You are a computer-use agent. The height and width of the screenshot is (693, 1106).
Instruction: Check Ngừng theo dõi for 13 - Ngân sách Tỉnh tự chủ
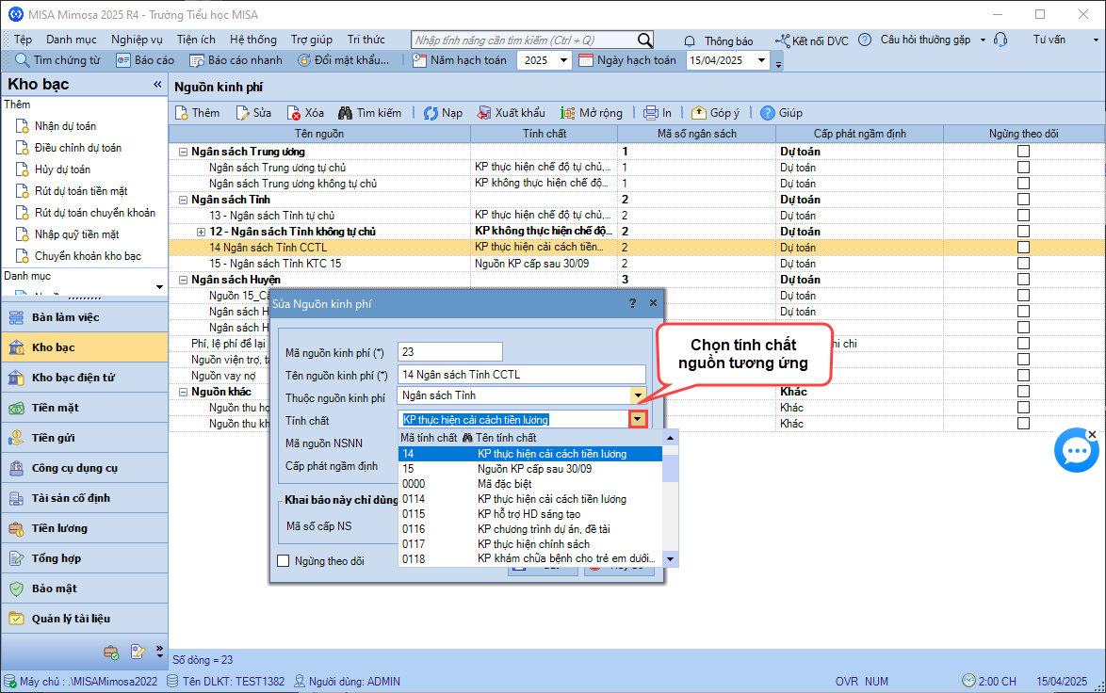click(x=1023, y=216)
